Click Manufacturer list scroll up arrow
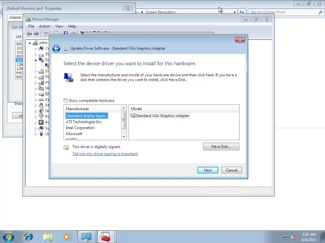This screenshot has height=243, width=325. coord(124,108)
